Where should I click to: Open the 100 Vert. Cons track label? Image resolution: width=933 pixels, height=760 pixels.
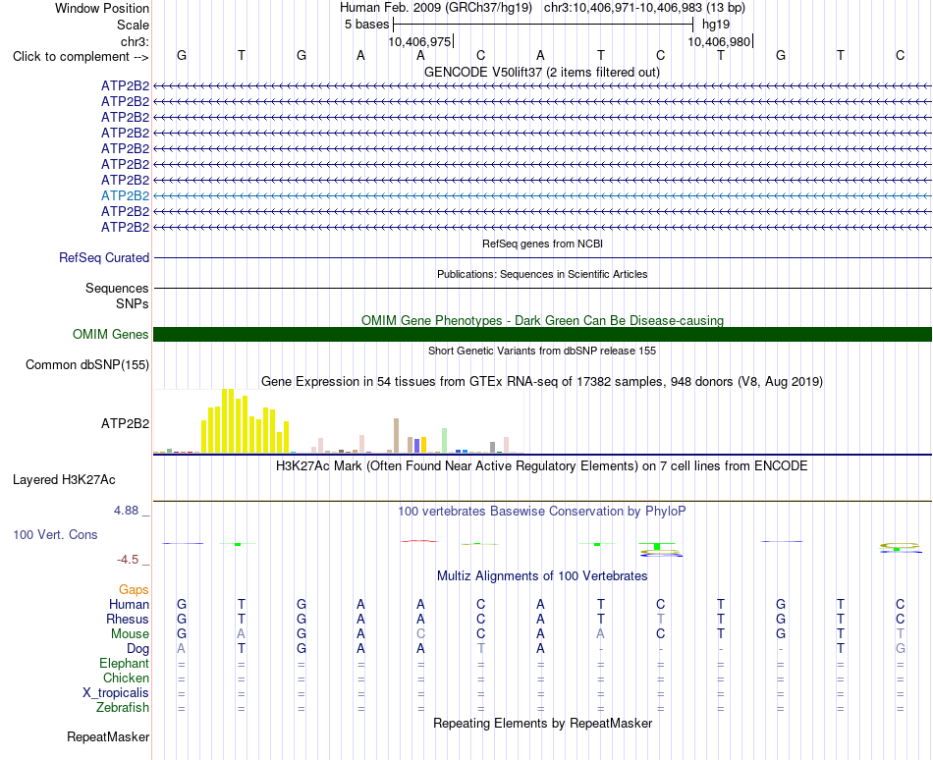point(55,534)
